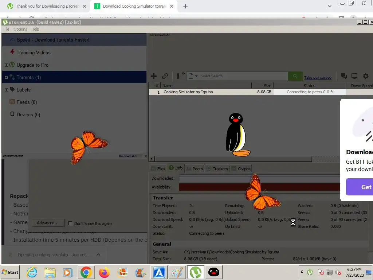Select the Cooking Simulator by Igruha torrent
The height and width of the screenshot is (280, 373).
click(x=188, y=92)
